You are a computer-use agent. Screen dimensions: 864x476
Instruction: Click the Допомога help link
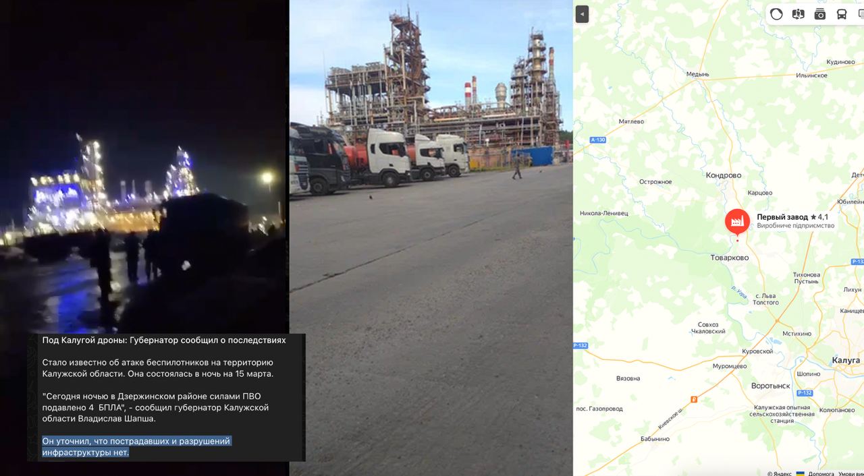click(x=821, y=473)
